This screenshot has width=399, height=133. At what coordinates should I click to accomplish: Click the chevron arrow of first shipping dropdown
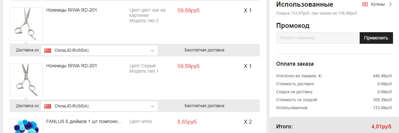(x=152, y=50)
